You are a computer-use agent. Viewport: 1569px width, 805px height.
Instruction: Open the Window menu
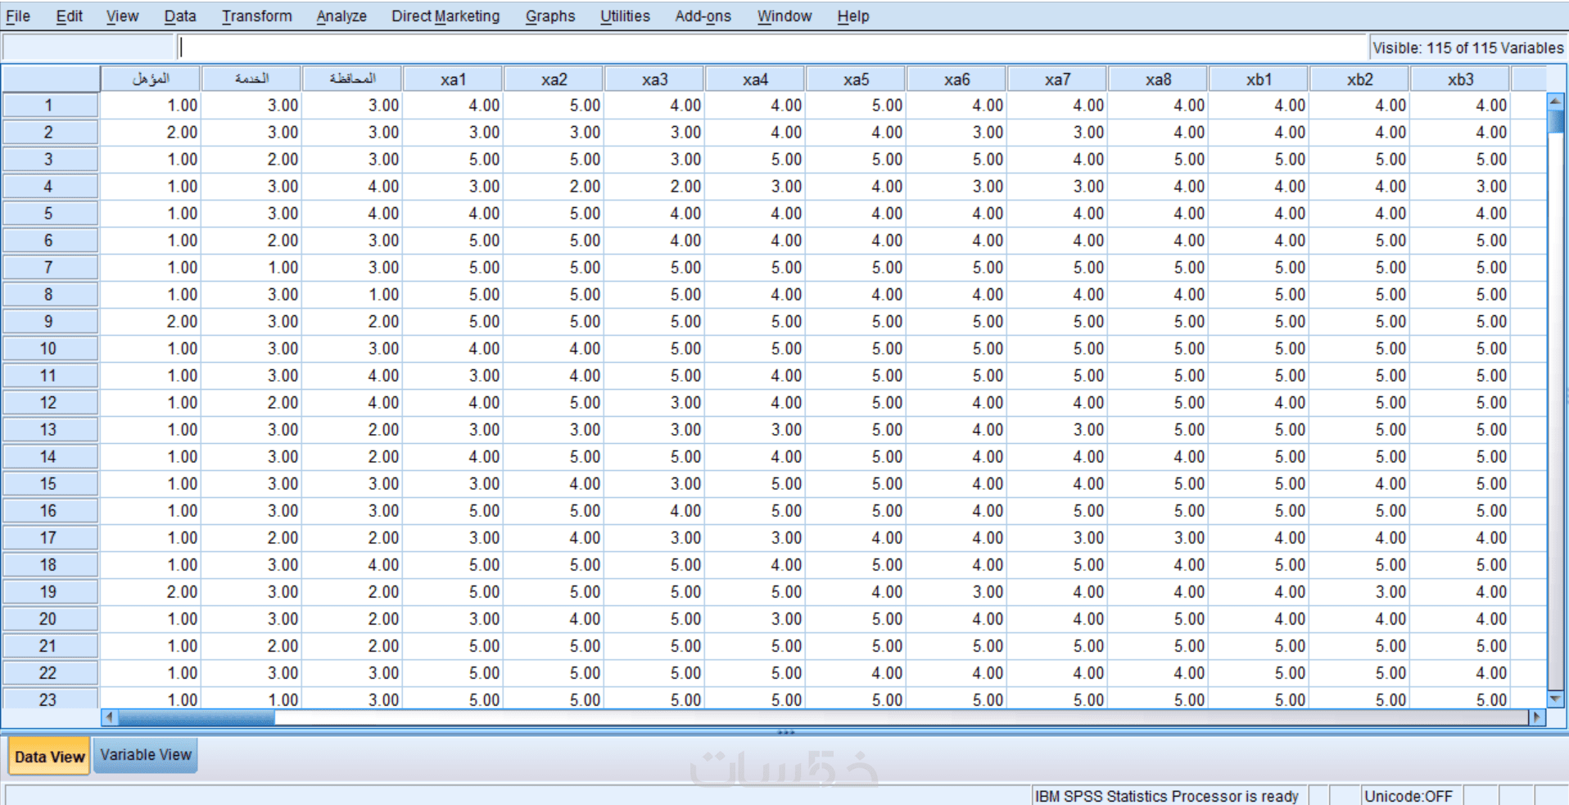784,16
